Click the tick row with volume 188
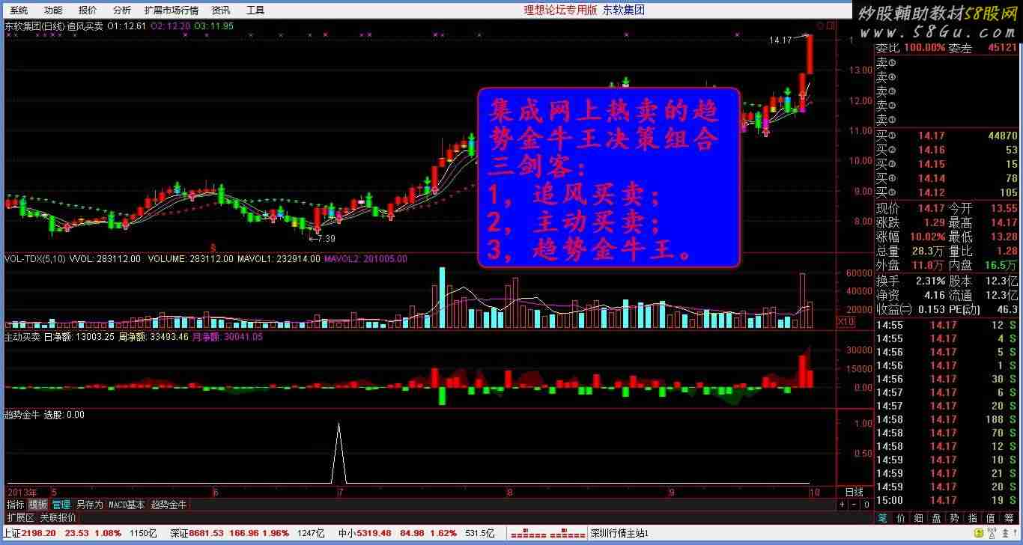1023x545 pixels. (947, 419)
